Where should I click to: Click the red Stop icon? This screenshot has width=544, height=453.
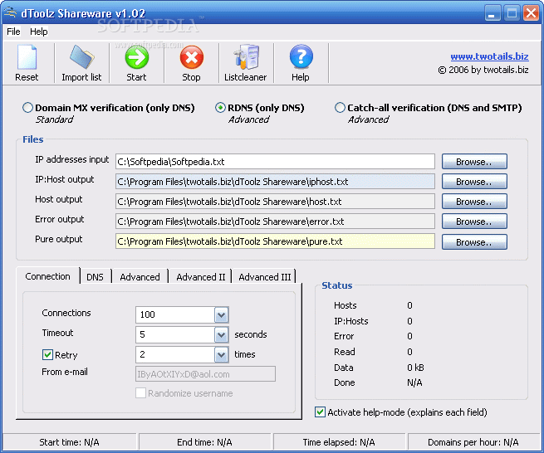coord(192,57)
